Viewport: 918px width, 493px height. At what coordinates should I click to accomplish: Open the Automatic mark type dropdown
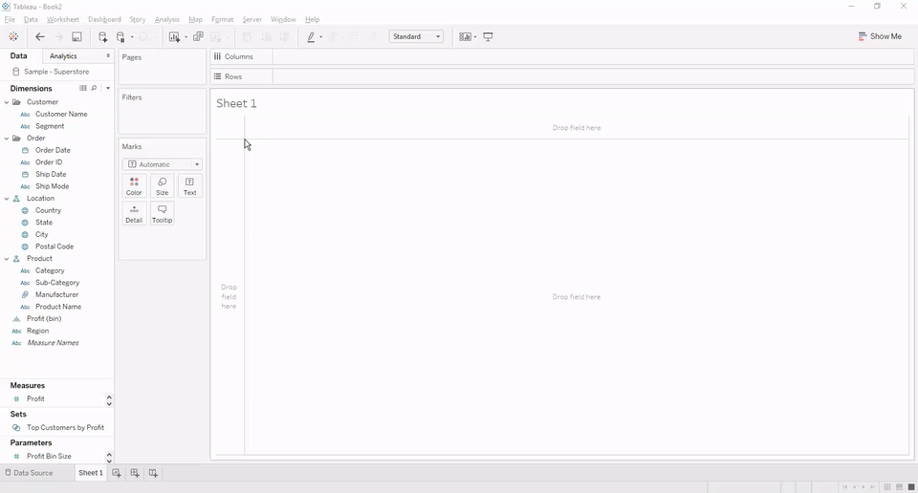(x=163, y=164)
